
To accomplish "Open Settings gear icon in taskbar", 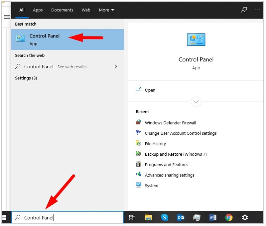I will tap(245, 217).
